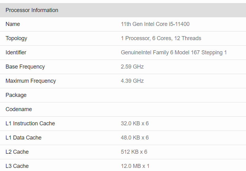Select the L2 Cache label

coord(17,152)
